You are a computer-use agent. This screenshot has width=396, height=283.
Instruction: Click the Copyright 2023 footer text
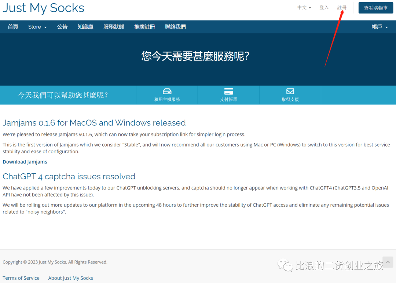(55, 262)
